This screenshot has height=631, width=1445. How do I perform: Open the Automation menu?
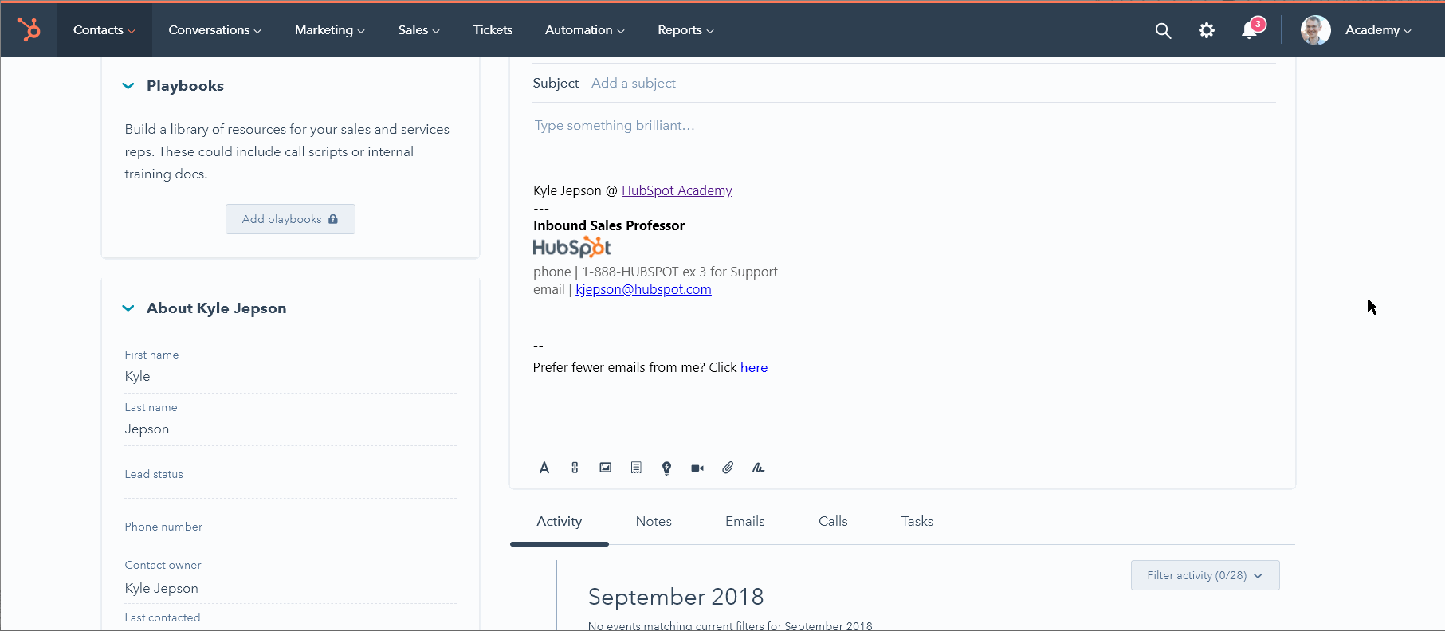(584, 30)
